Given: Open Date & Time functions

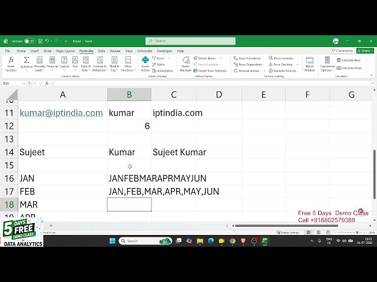Looking at the screenshot, I should pyautogui.click(x=86, y=64).
